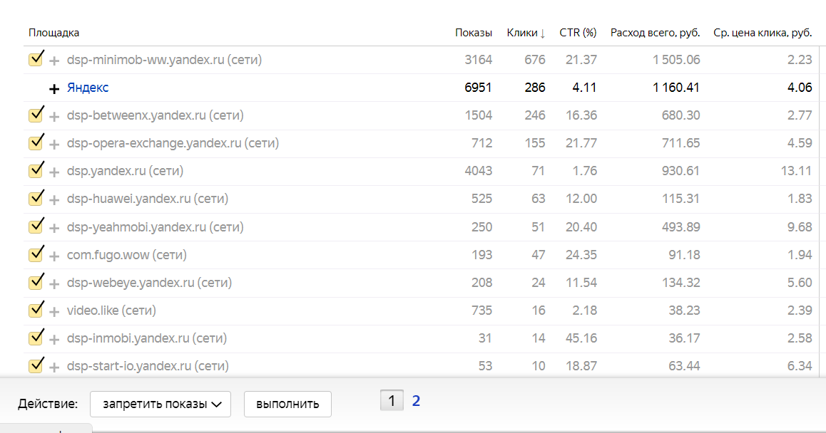
Task: Click dsp-start-io.yandex.ru (сети) platform name
Action: [x=148, y=366]
